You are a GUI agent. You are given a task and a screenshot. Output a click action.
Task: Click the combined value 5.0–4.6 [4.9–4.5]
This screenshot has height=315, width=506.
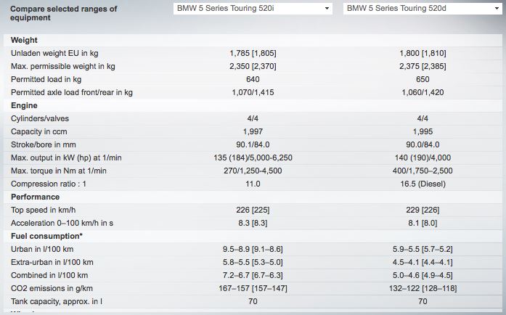423,275
